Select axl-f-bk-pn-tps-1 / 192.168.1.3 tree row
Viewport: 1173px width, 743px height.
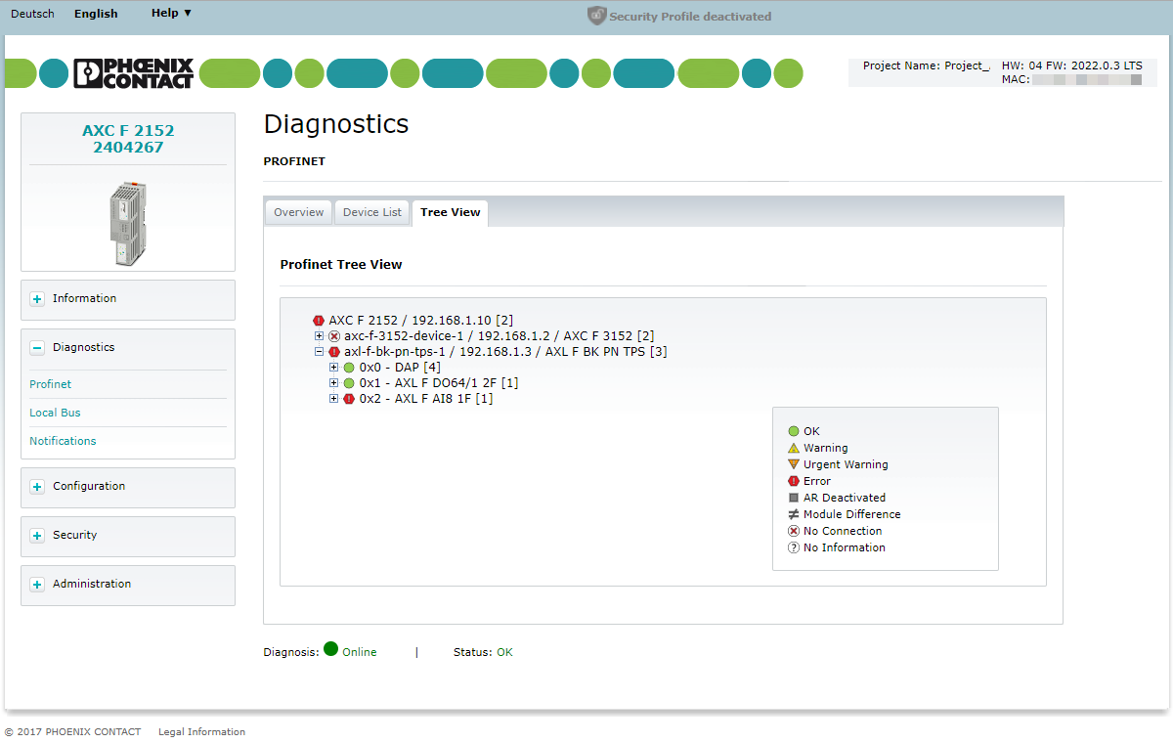(x=505, y=352)
